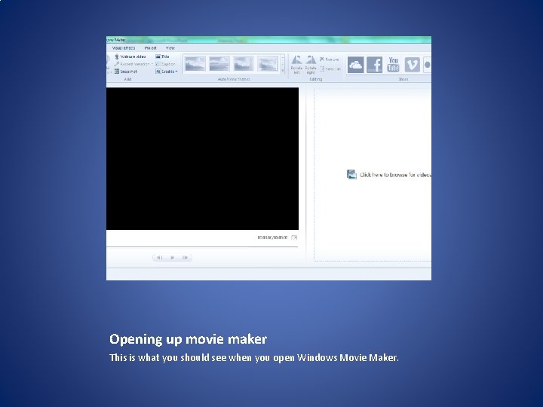This screenshot has height=407, width=543.
Task: Add a Caption to the movie
Action: pyautogui.click(x=165, y=64)
